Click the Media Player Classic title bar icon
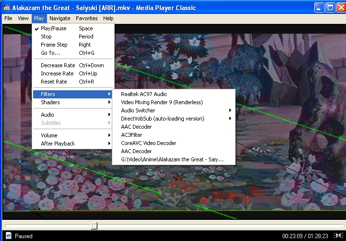The width and height of the screenshot is (346, 241). [7, 7]
